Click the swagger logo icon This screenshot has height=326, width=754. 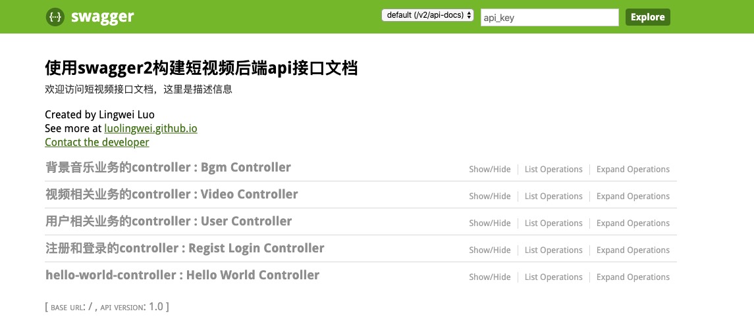55,17
